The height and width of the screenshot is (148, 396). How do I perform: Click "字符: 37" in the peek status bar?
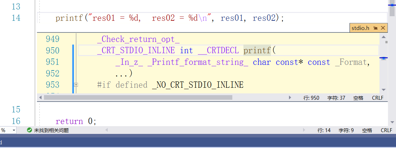(336, 98)
